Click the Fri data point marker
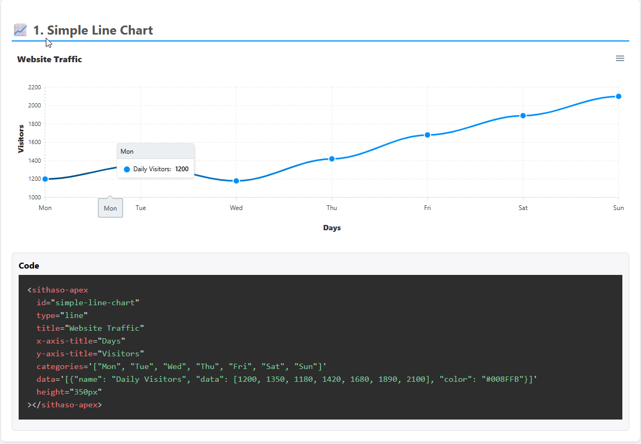Screen dimensions: 641x444 coord(428,135)
